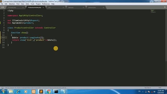Click the extends keyword
The height and width of the screenshot is (94, 167).
point(39,28)
